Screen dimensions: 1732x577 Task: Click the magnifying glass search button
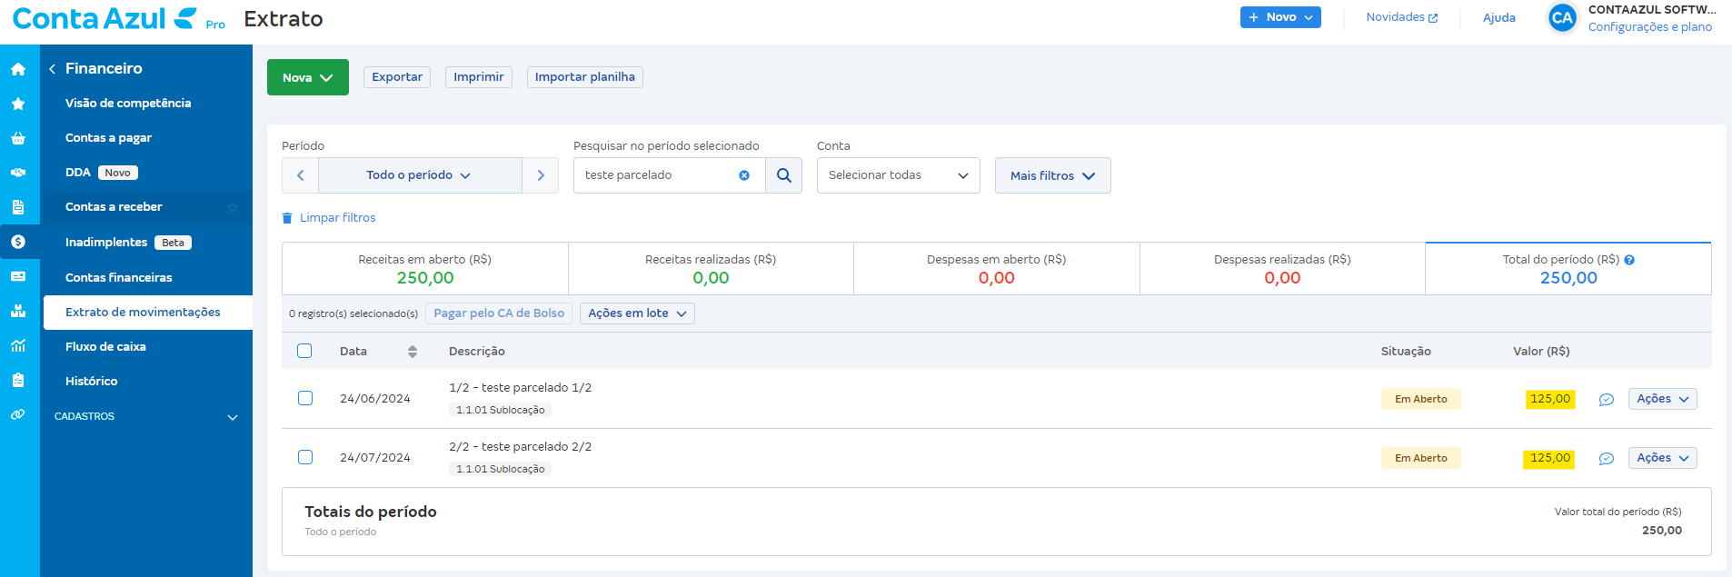[783, 175]
